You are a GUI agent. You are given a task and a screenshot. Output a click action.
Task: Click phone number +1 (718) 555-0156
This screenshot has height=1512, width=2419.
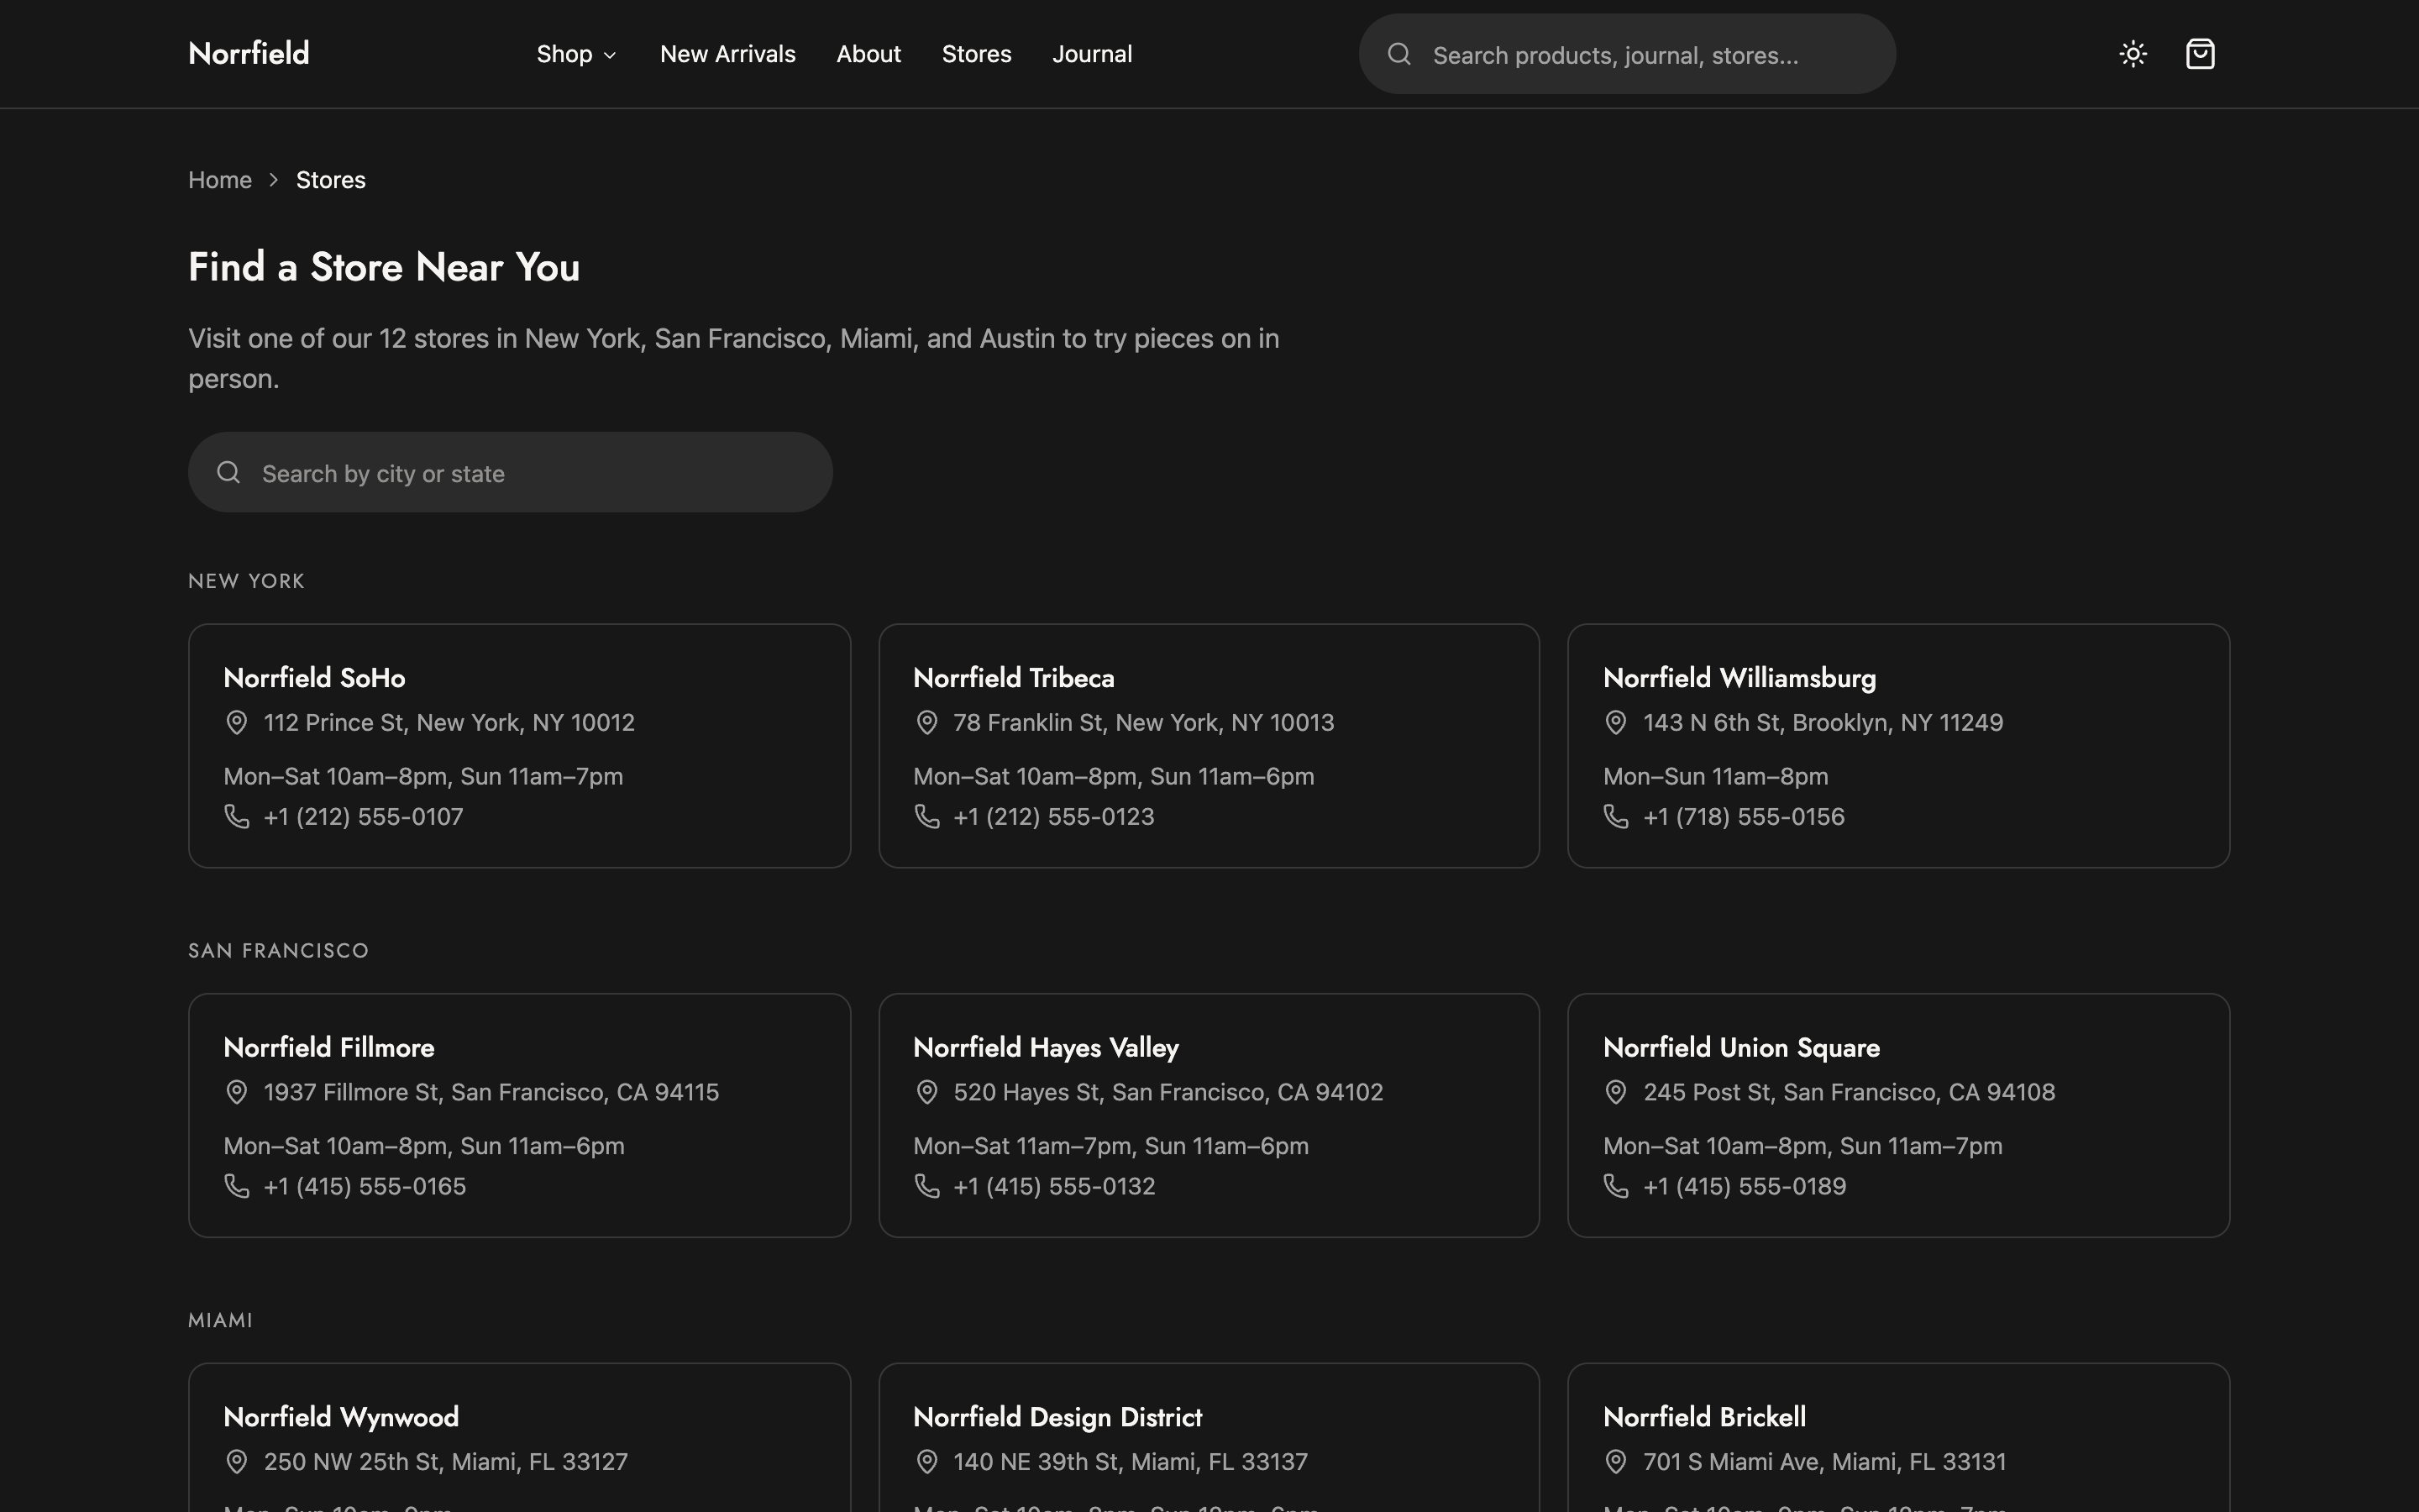(1745, 817)
